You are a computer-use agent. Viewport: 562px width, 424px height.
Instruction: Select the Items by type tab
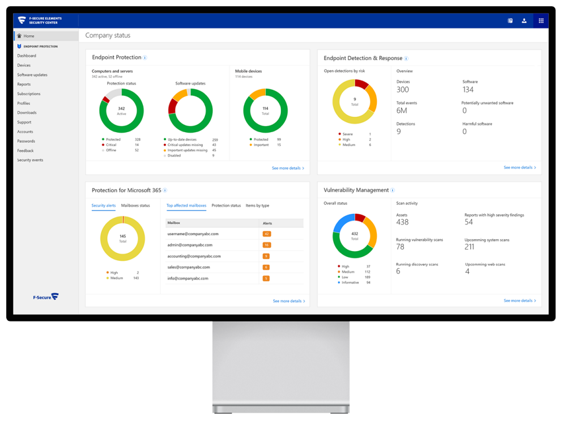tap(257, 206)
